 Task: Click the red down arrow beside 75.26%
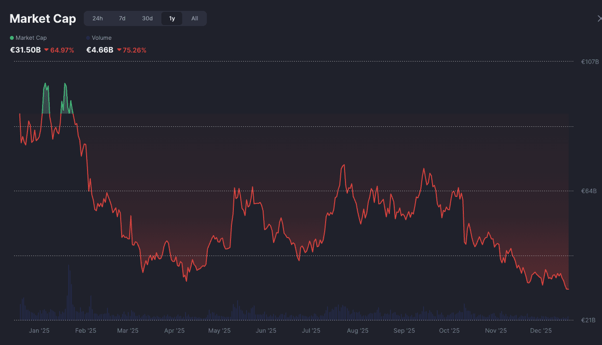click(x=119, y=50)
